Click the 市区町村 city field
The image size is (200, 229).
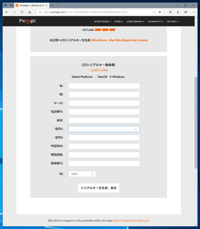104,146
